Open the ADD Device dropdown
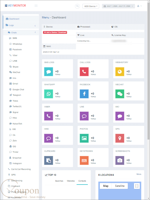The image size is (150, 200). [91, 6]
